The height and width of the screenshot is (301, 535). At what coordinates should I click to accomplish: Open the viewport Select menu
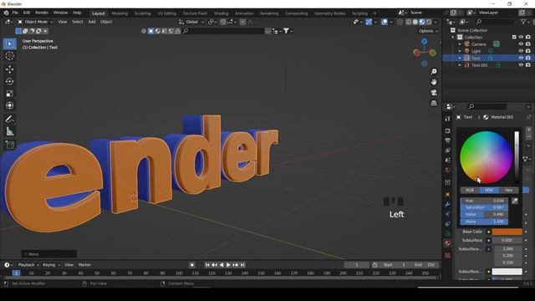78,22
